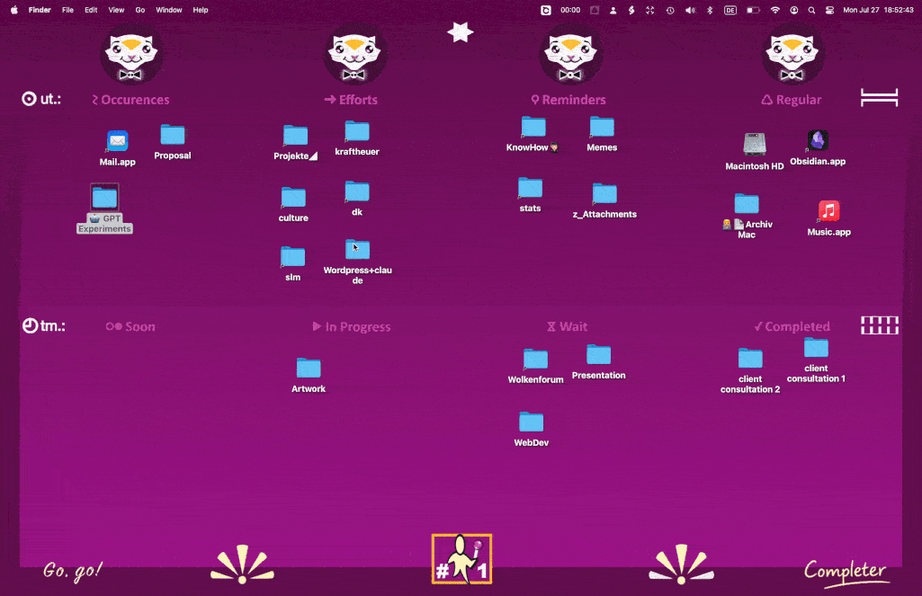Viewport: 922px width, 596px height.
Task: Select the client consultation 1 folder
Action: (x=816, y=348)
